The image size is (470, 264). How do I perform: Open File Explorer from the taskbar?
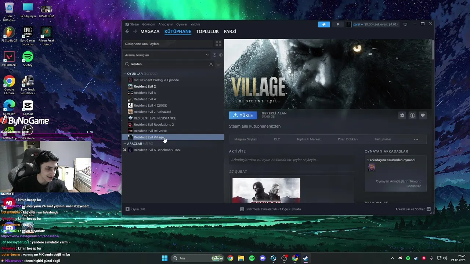click(x=241, y=258)
